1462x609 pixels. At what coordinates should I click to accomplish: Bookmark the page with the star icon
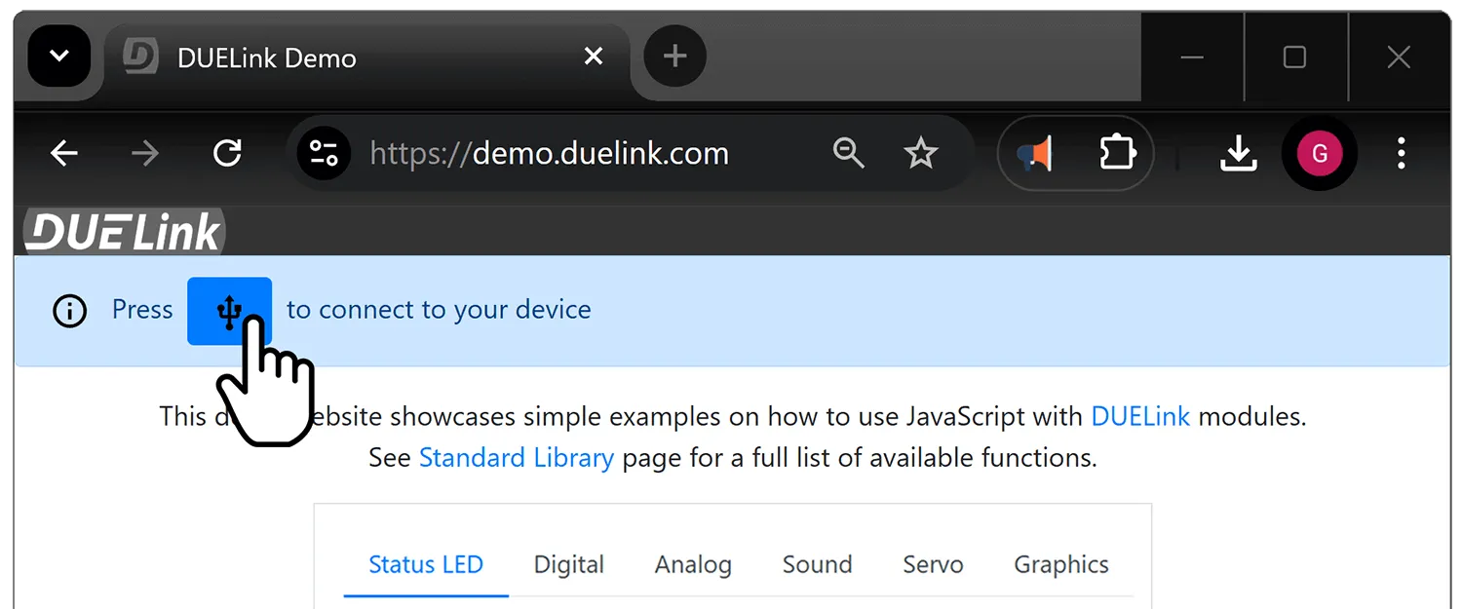coord(920,152)
